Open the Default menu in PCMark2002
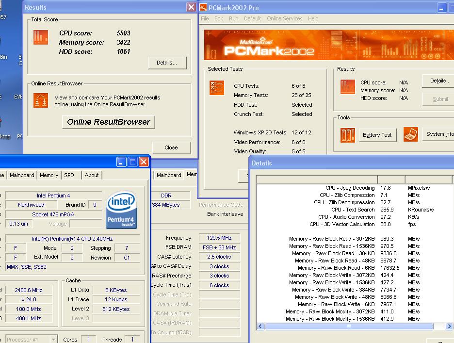Screen dimensions: 454x343 point(253,18)
